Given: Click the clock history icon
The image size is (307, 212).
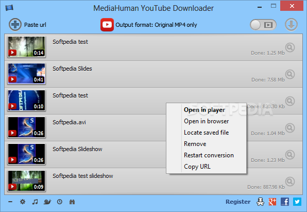Looking at the screenshot, I should tap(60, 202).
